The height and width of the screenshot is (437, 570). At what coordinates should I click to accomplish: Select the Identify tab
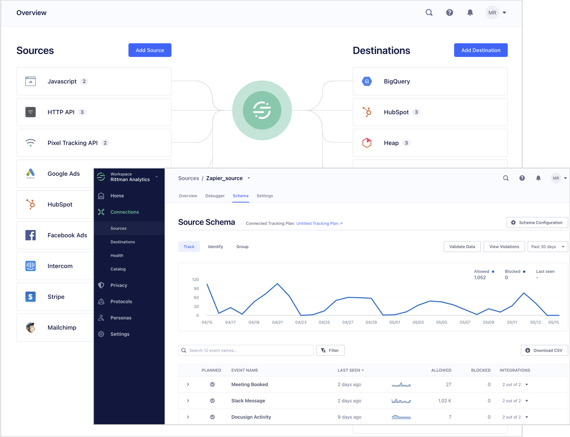tap(215, 247)
